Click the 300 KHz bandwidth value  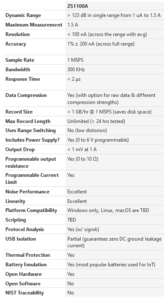(x=76, y=70)
